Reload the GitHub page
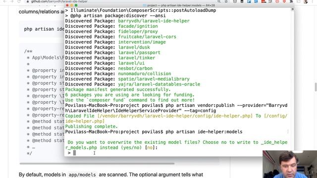 pos(19,1)
